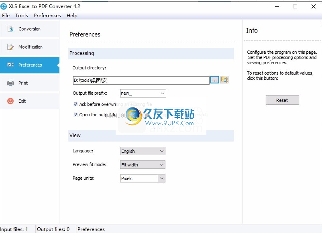
Task: Click the browse "..." button for output directory
Action: pos(214,80)
